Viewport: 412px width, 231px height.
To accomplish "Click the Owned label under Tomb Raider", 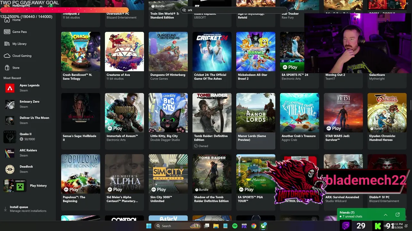I will click(x=201, y=146).
